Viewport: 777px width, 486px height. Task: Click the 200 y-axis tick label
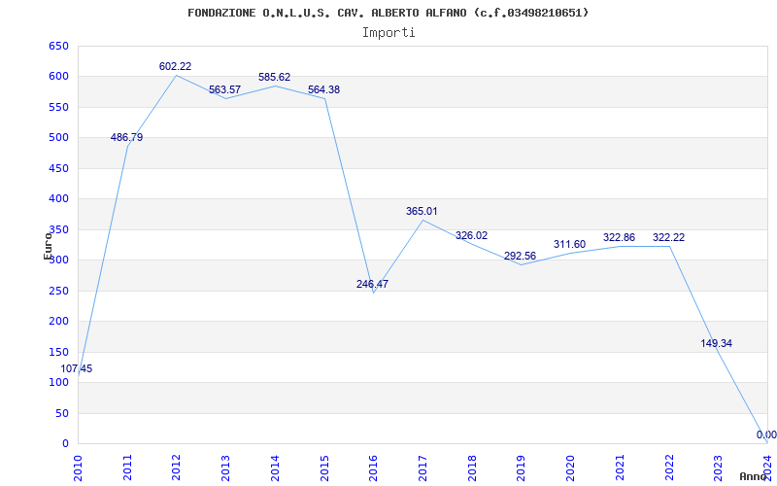[x=58, y=322]
